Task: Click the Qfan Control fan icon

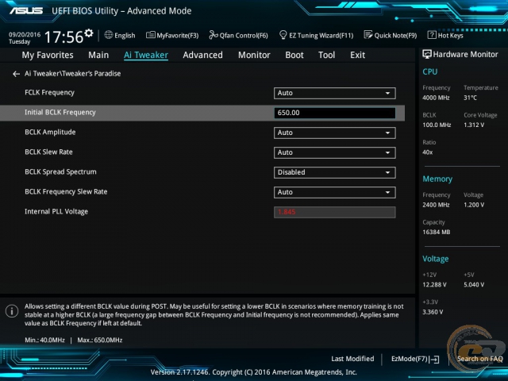Action: [214, 35]
